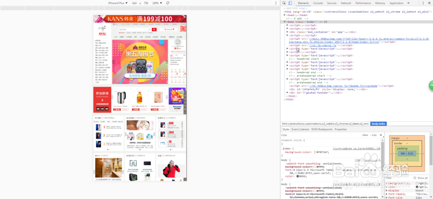Expand the div mod_container id="app" node

288,32
